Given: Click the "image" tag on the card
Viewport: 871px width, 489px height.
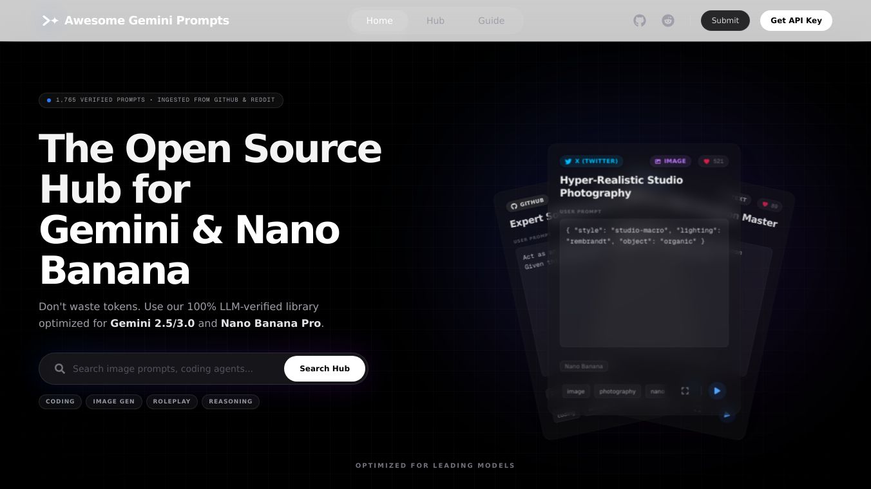Looking at the screenshot, I should [x=575, y=391].
